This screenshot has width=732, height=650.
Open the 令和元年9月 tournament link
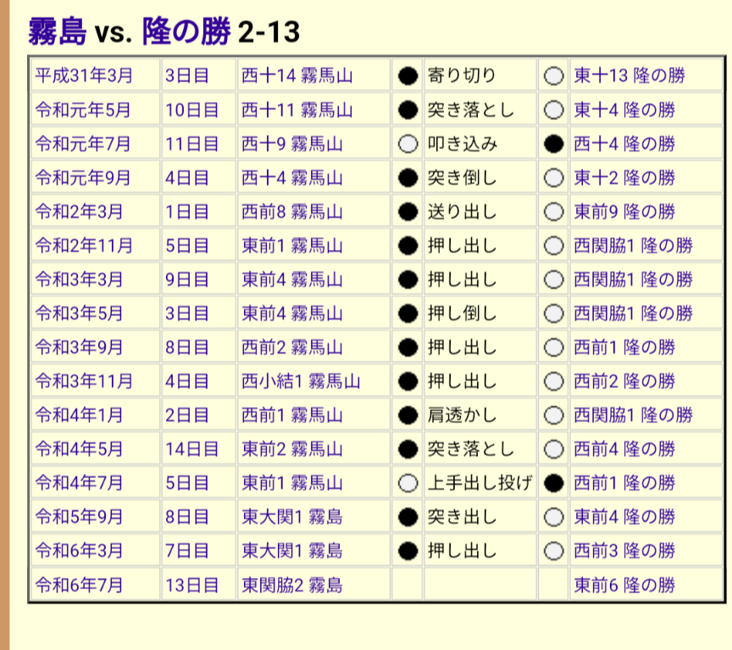(x=83, y=178)
